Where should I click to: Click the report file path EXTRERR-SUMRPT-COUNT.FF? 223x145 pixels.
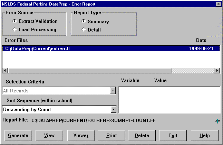pyautogui.click(x=94, y=121)
